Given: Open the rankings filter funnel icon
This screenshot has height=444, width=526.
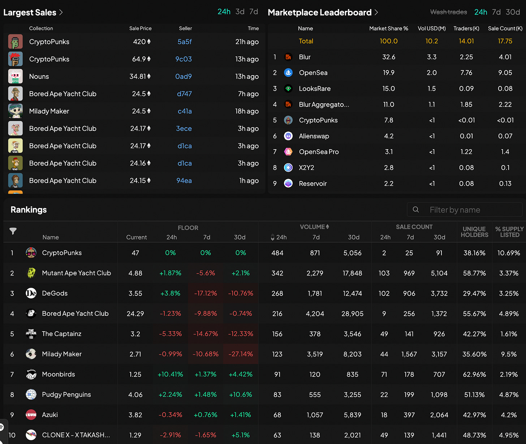Looking at the screenshot, I should pos(13,231).
